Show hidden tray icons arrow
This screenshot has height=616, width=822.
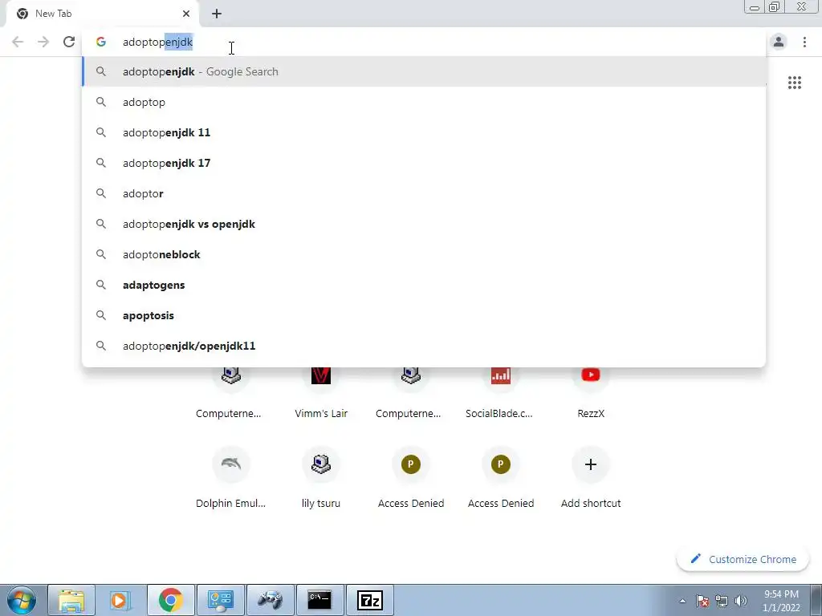pos(682,601)
